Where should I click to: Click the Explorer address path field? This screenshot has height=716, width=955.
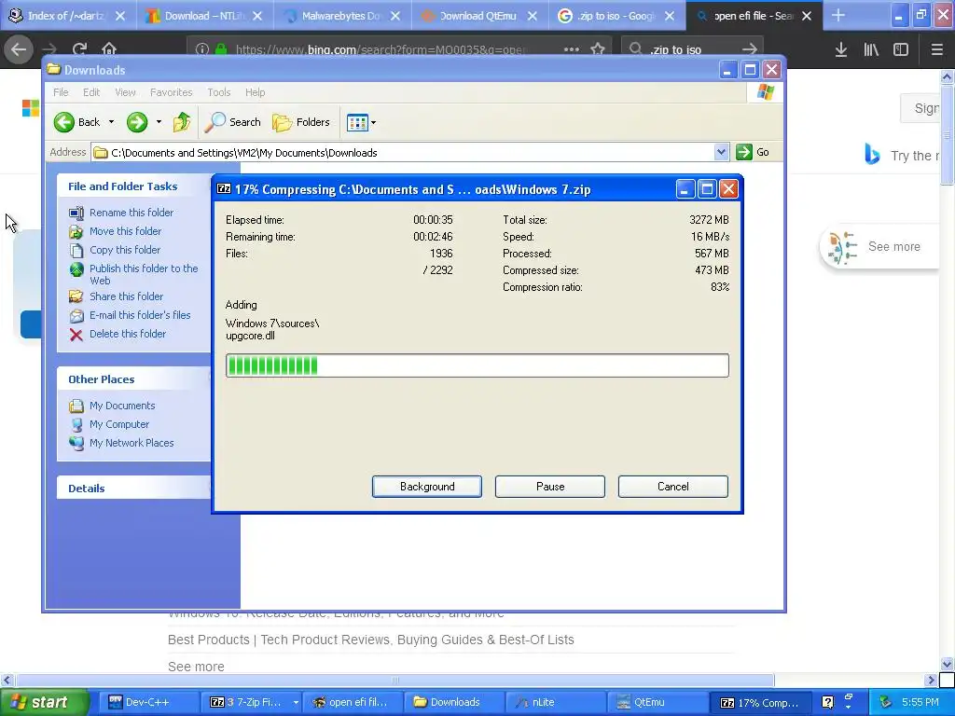click(x=403, y=152)
